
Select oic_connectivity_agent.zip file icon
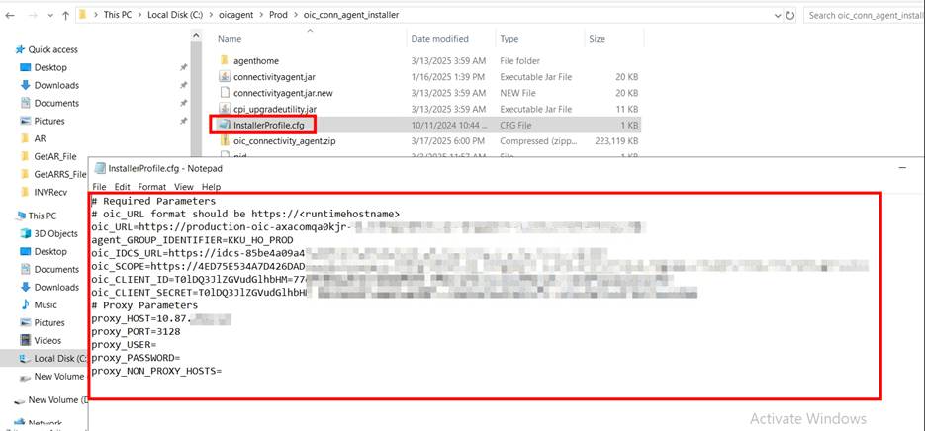pos(225,141)
